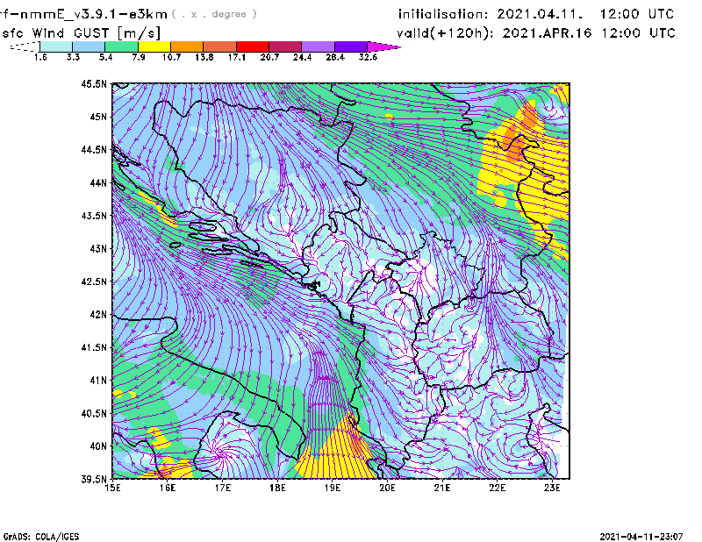This screenshot has width=702, height=542.
Task: Click the 19E longitude label
Action: pos(333,488)
